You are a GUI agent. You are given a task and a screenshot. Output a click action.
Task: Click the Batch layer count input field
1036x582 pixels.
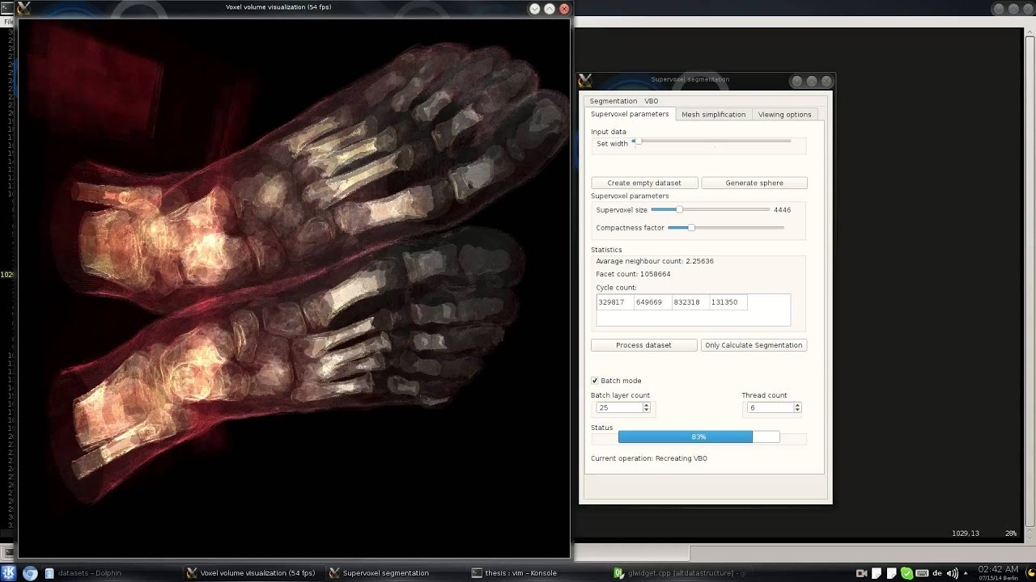[x=619, y=408]
